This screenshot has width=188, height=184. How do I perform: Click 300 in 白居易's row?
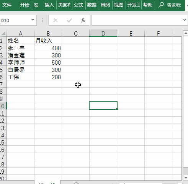[48, 70]
